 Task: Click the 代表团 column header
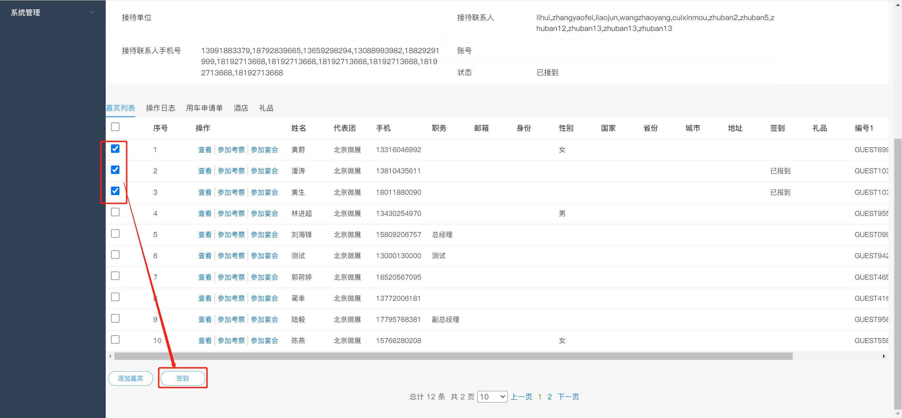point(345,128)
